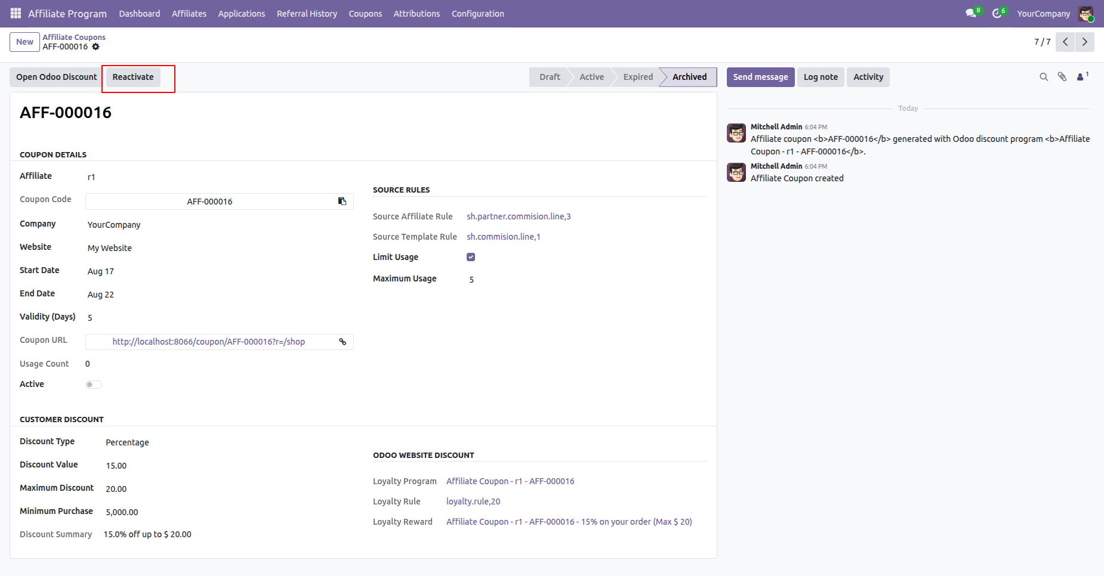The height and width of the screenshot is (576, 1104).
Task: Click the gear icon beside AFF-000016
Action: click(95, 47)
